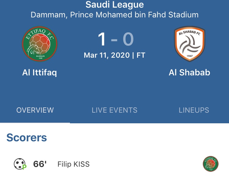Click the 66' goal minute
The image size is (229, 188).
pyautogui.click(x=40, y=164)
